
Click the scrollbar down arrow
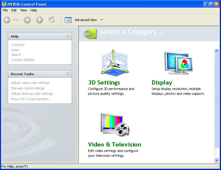click(x=216, y=160)
